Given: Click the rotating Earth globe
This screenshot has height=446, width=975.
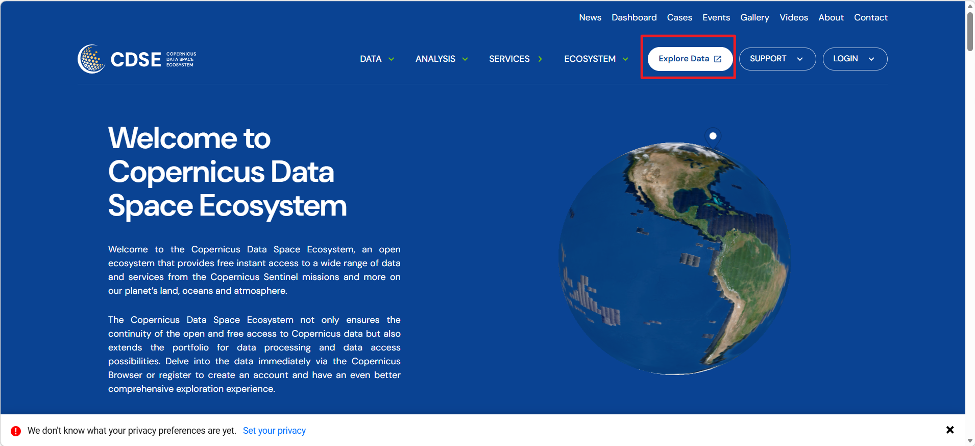Looking at the screenshot, I should (x=675, y=259).
